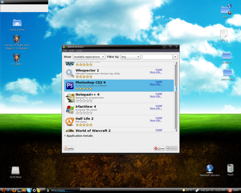Click the Wine-Doors taskbar button
Viewport: 241px width, 193px height.
[x=63, y=190]
